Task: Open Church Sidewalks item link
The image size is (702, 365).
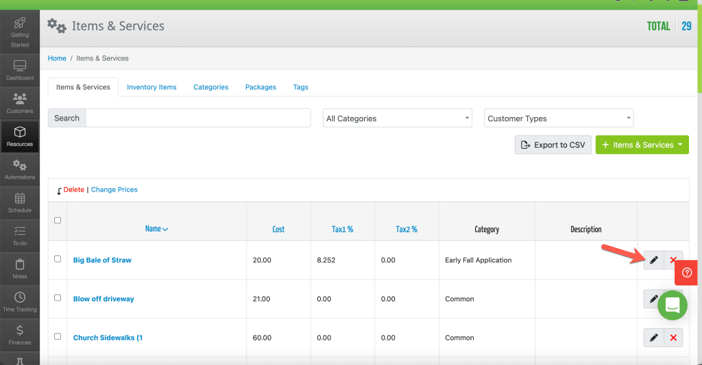Action: coord(108,338)
